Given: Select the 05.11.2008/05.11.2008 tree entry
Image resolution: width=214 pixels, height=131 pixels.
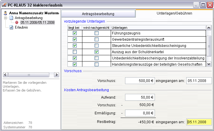Looking at the screenshot, I should 38,23.
